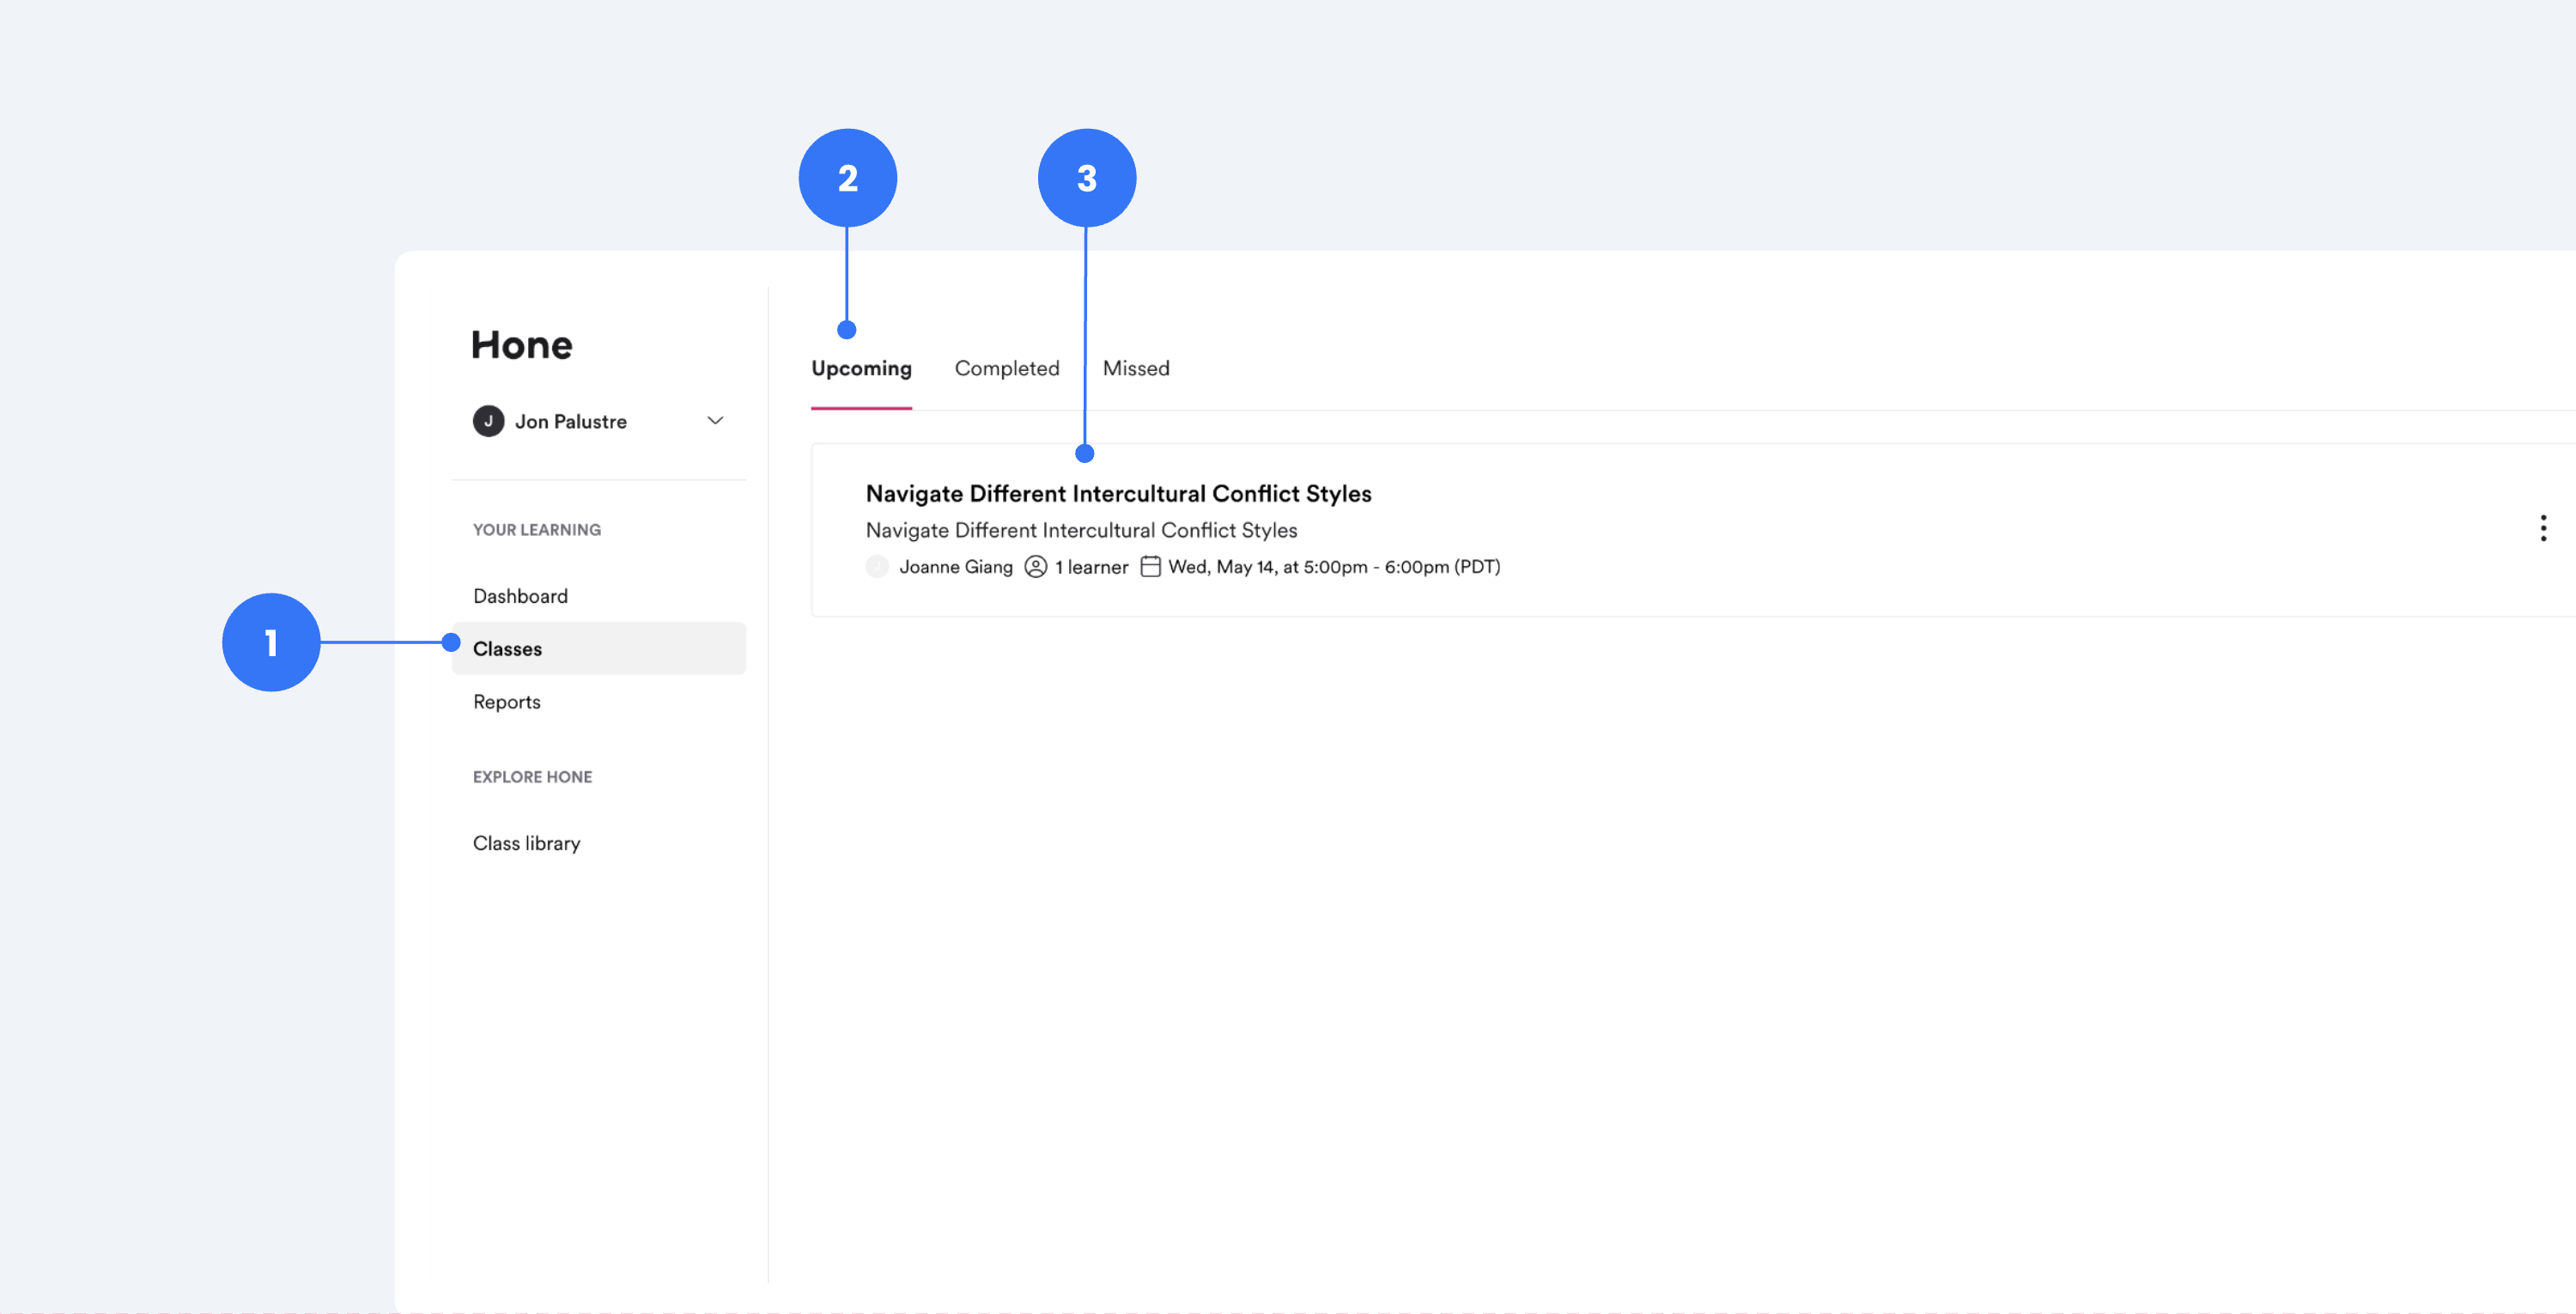
Task: Open Reports in the sidebar
Action: pyautogui.click(x=506, y=702)
